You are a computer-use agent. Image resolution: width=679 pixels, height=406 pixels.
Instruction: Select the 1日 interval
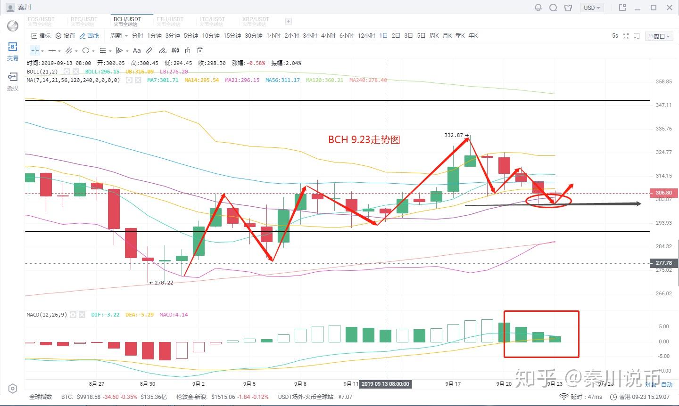click(x=383, y=36)
